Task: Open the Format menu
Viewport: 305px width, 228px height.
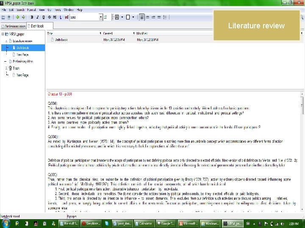Action: (x=31, y=10)
